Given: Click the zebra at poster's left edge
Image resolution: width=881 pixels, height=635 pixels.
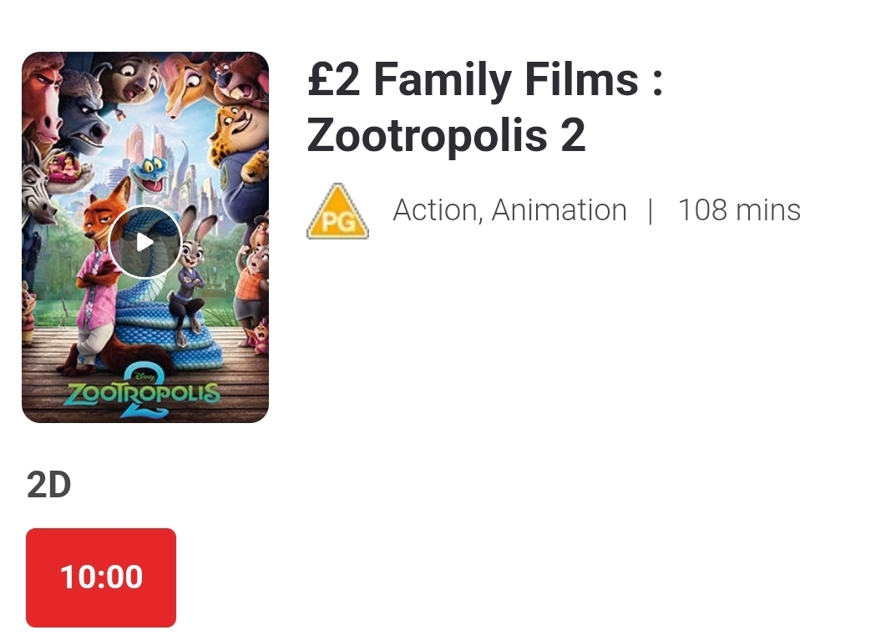Looking at the screenshot, I should pos(35,188).
